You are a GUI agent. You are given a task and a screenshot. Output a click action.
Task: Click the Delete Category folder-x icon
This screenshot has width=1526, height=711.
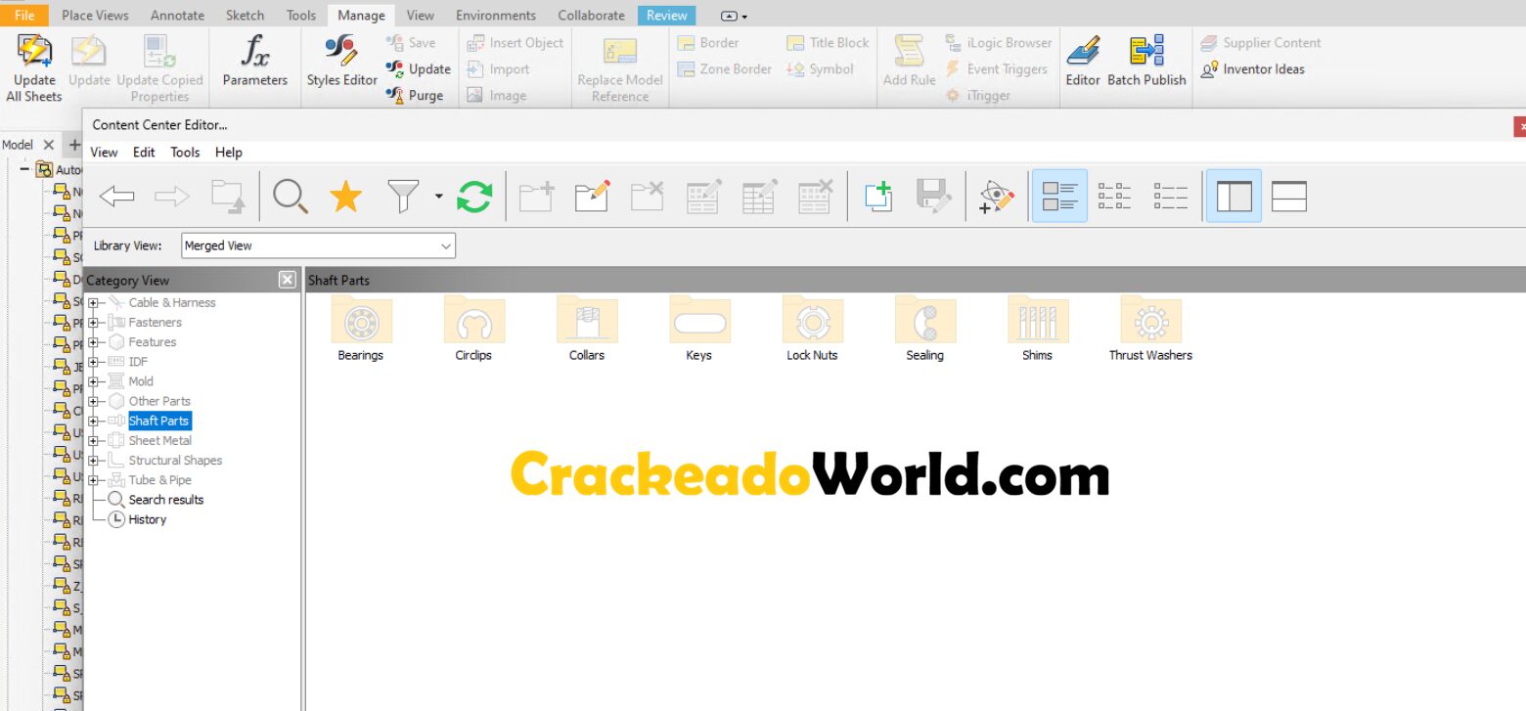(648, 197)
